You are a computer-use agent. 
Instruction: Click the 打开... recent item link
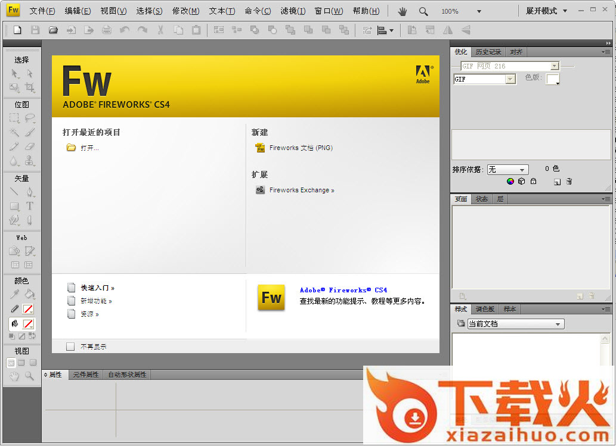pyautogui.click(x=89, y=148)
